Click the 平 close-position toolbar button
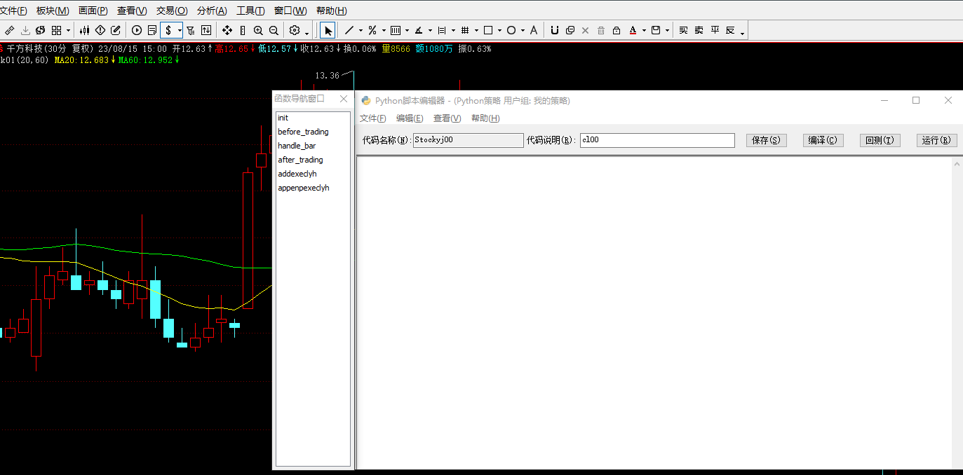963x475 pixels. tap(715, 30)
